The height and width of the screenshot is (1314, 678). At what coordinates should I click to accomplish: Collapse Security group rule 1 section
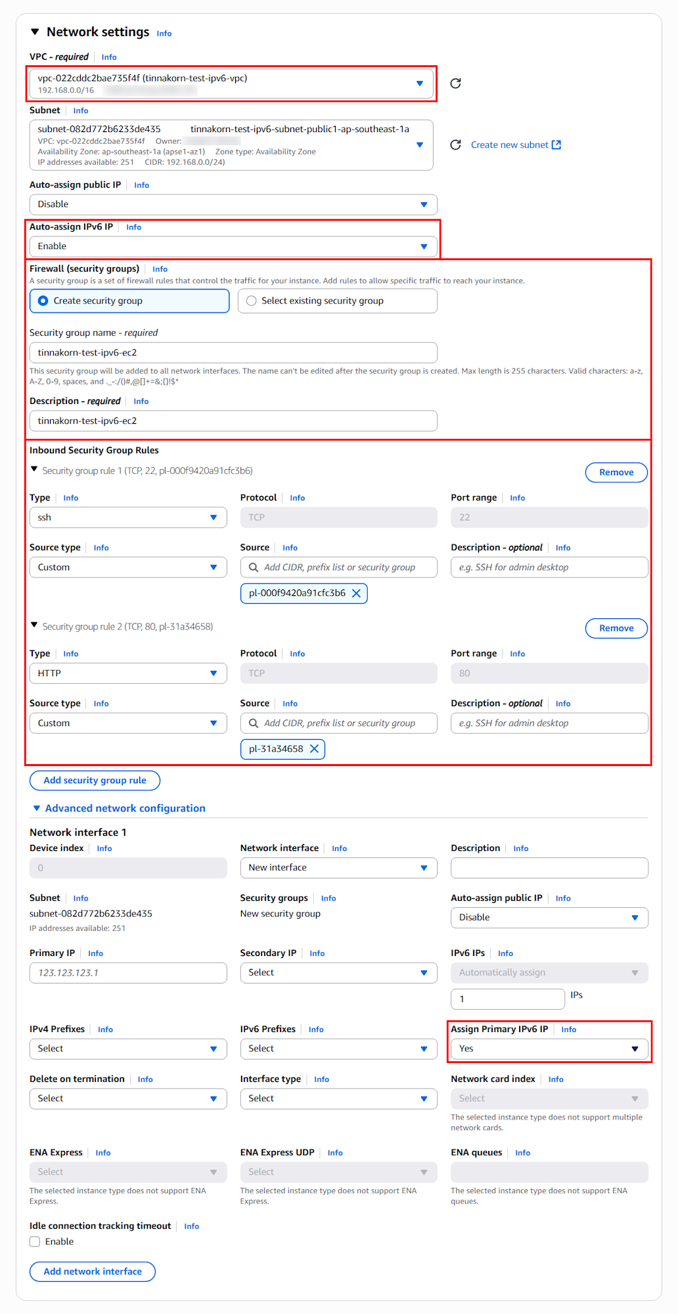34,470
